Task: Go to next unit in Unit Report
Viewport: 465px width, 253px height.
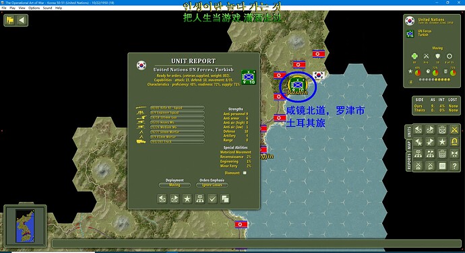Action: pyautogui.click(x=175, y=198)
